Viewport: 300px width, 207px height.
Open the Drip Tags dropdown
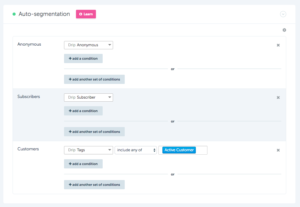tap(89, 150)
